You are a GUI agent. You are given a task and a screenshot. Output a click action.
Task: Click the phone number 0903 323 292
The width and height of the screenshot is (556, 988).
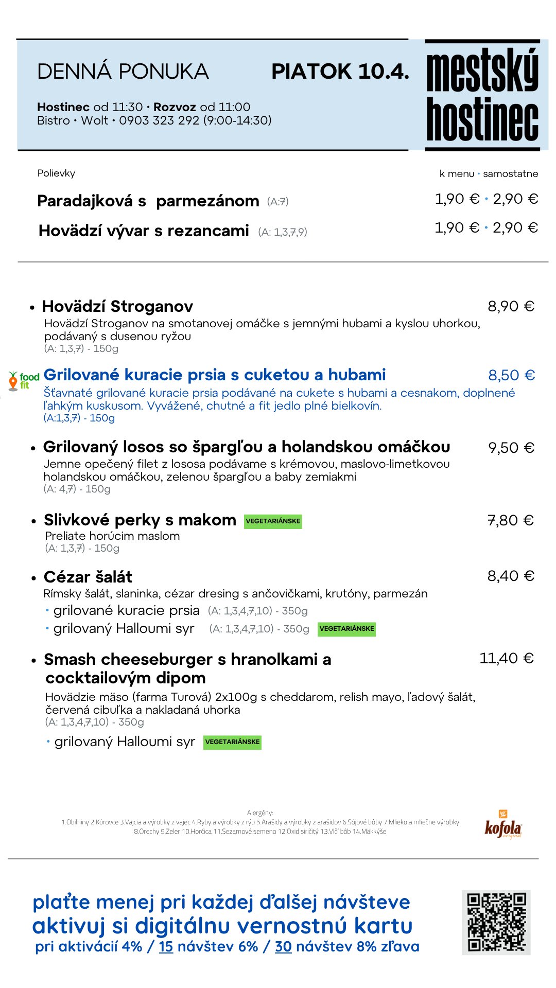tap(159, 120)
